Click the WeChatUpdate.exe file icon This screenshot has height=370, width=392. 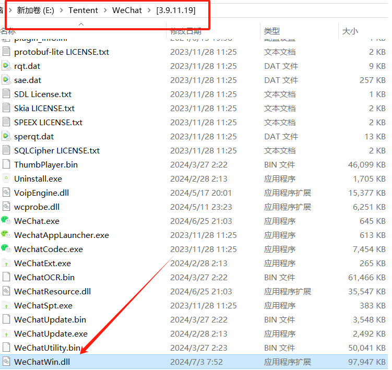point(6,333)
